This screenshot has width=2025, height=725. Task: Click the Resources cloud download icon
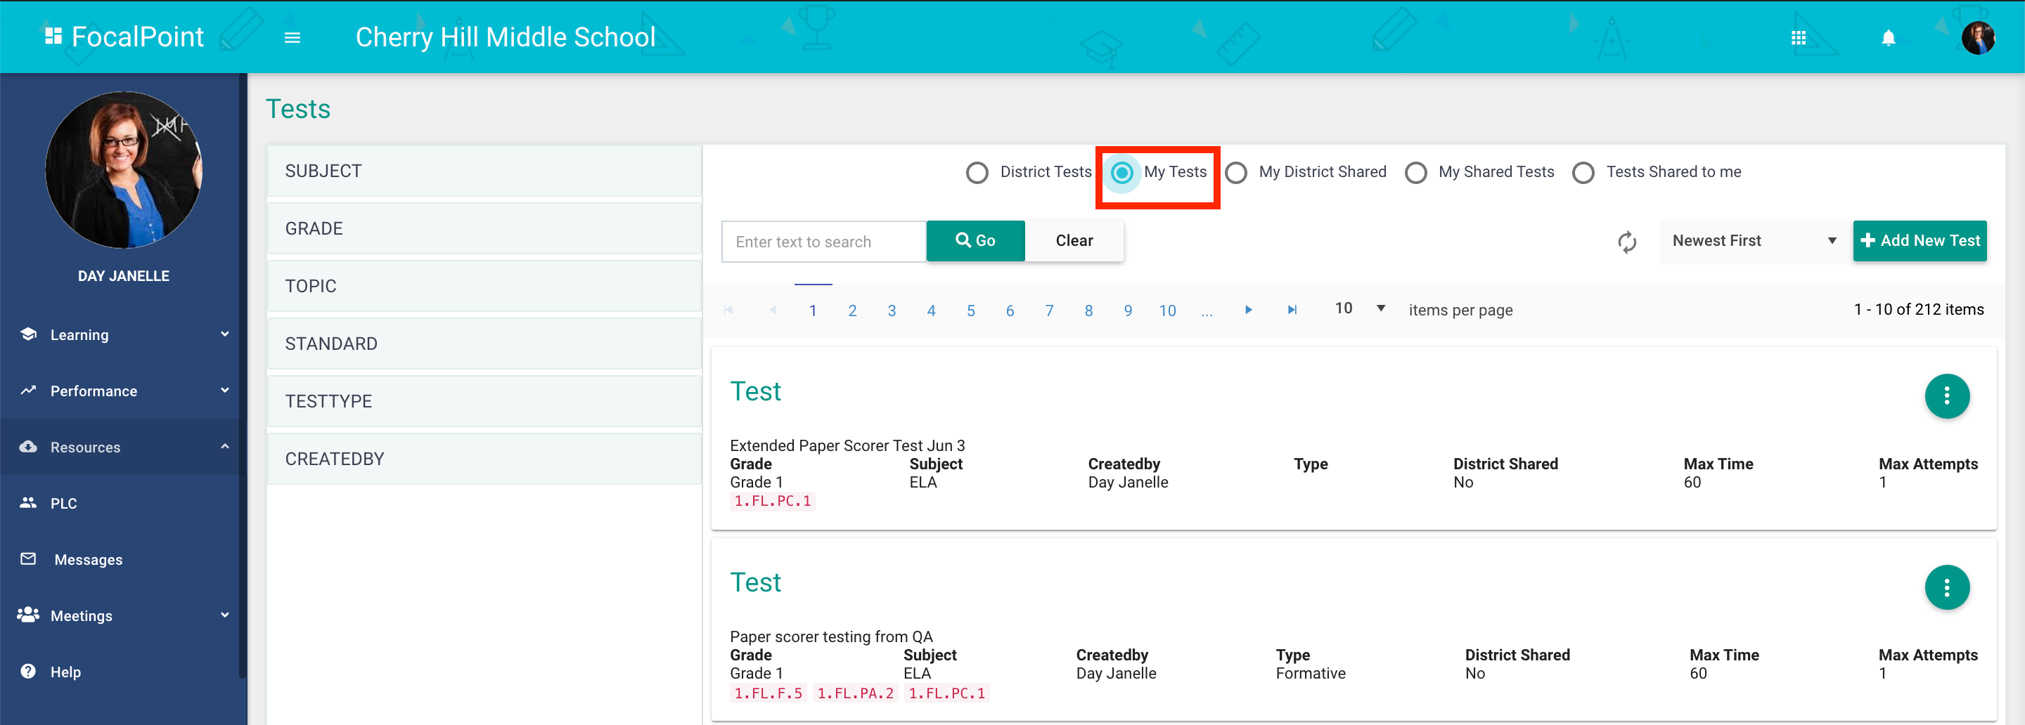pos(28,447)
